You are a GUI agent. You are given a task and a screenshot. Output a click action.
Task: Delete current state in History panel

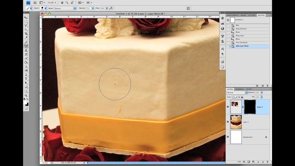[x=267, y=86]
